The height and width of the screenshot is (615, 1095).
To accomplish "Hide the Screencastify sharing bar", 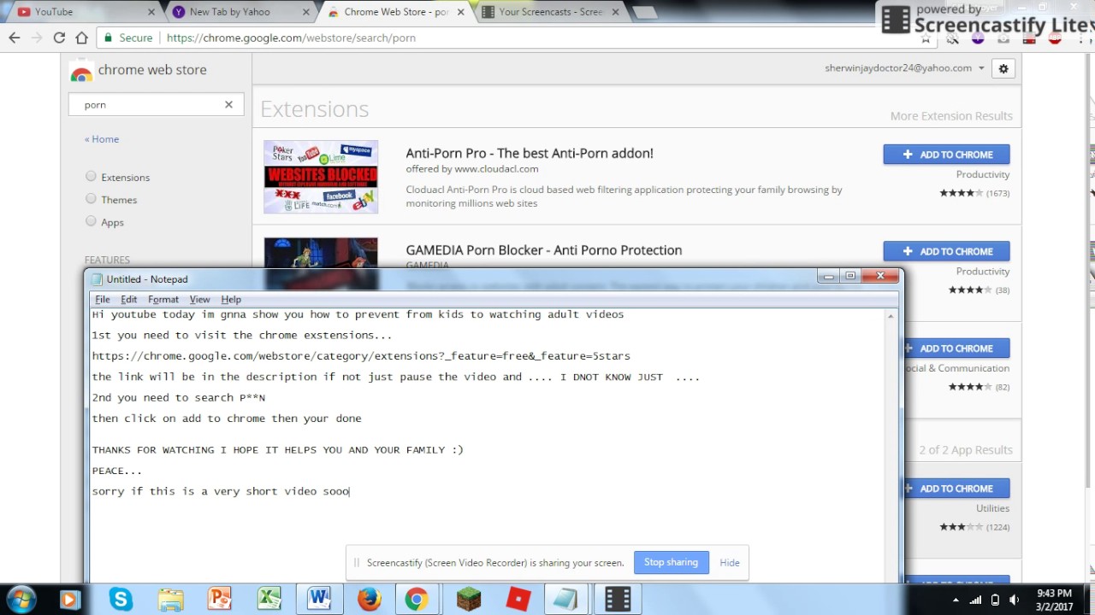I will pyautogui.click(x=730, y=562).
